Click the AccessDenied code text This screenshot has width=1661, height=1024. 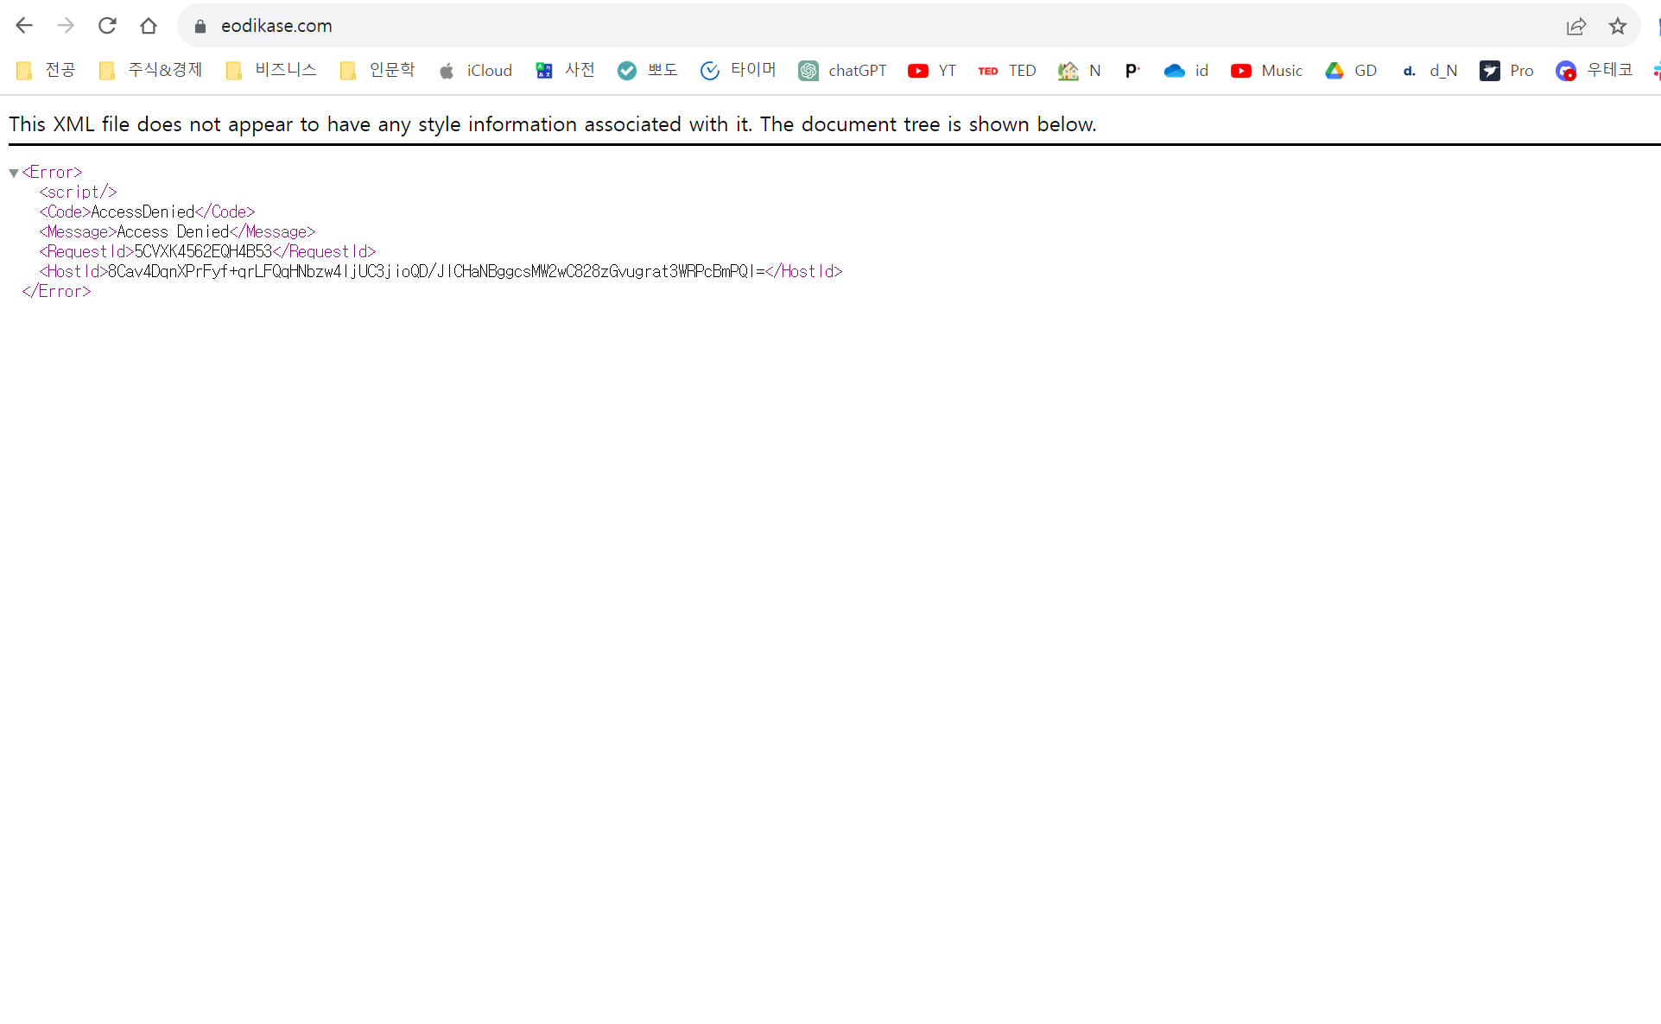tap(143, 212)
